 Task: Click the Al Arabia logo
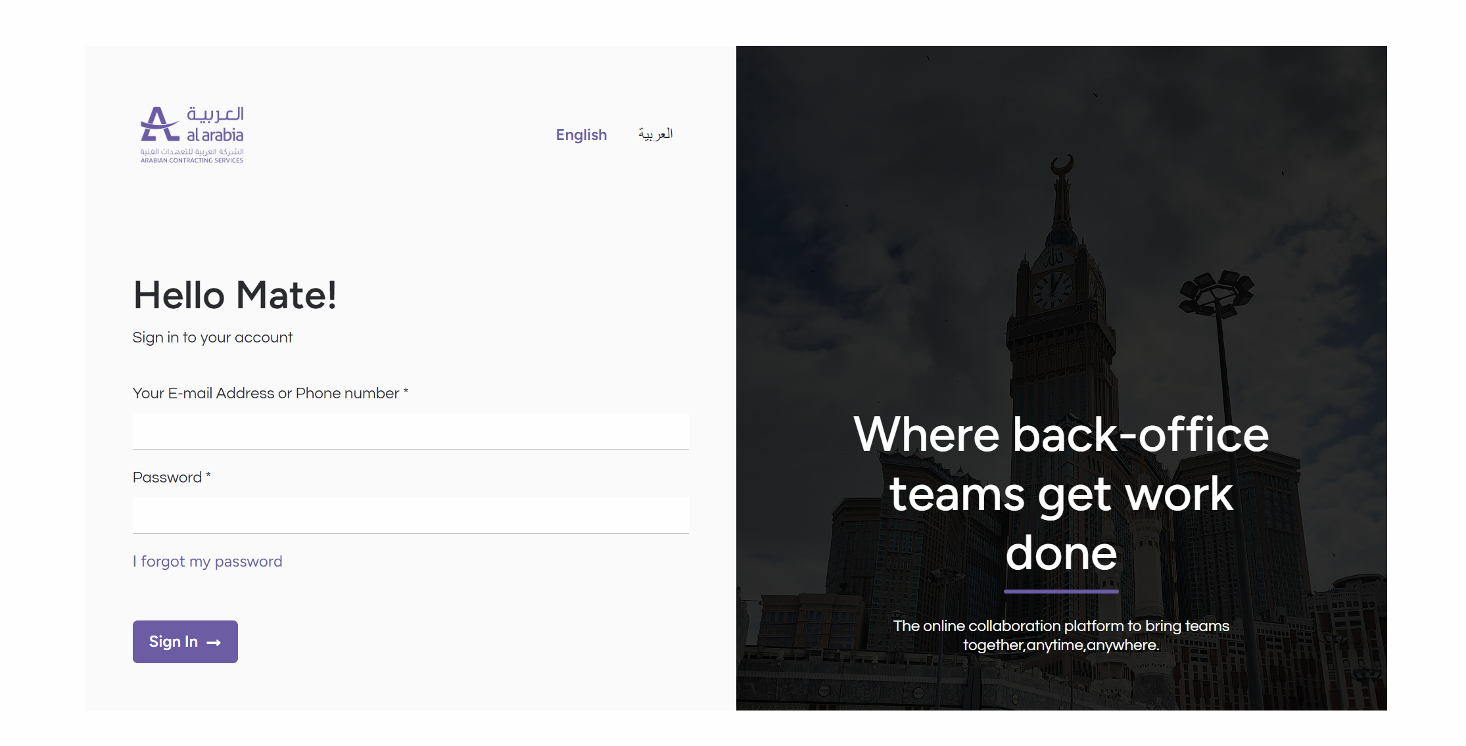pyautogui.click(x=192, y=134)
